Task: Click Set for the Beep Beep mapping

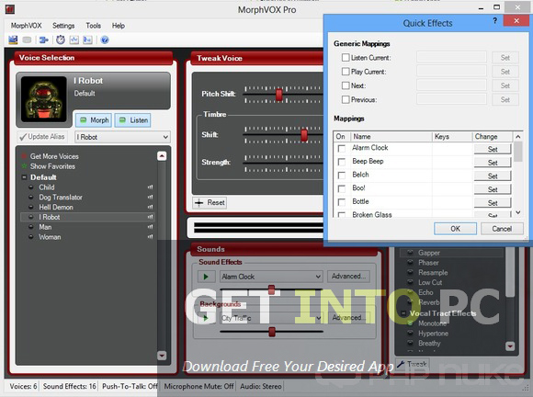Action: pos(493,163)
